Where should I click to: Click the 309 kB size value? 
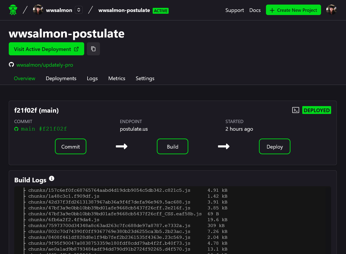[216, 226]
